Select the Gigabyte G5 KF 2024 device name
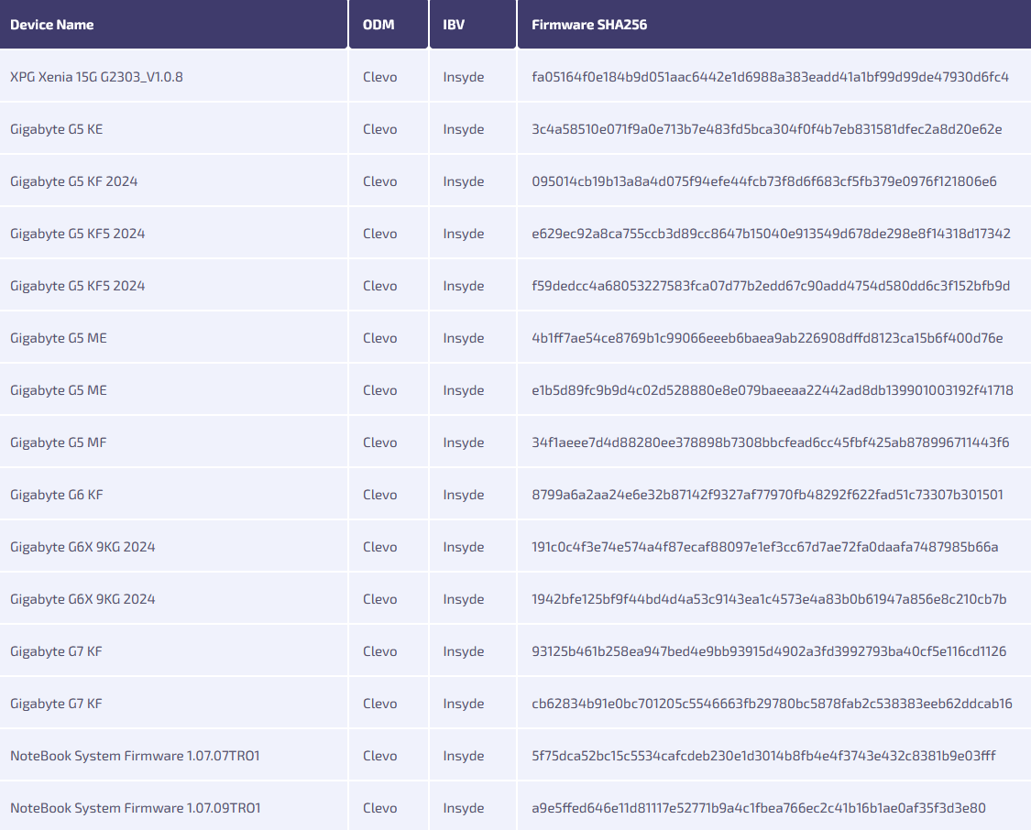 [73, 181]
